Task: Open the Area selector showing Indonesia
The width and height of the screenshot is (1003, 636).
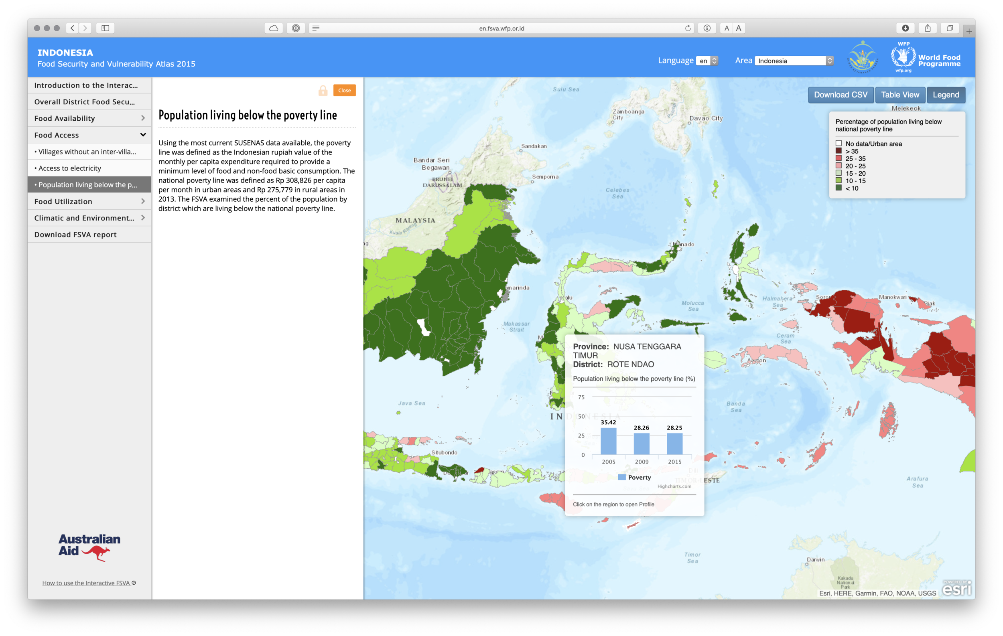Action: tap(794, 61)
